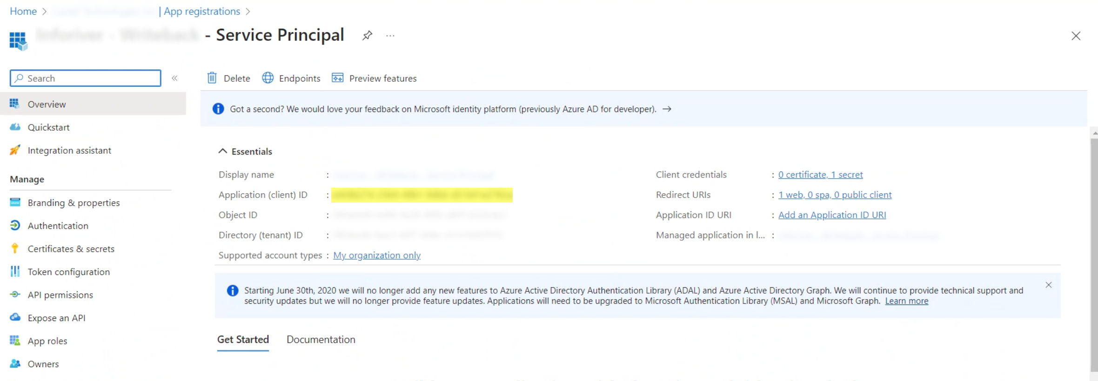Screen dimensions: 1098x381
Task: Open the Authentication settings
Action: pyautogui.click(x=58, y=226)
